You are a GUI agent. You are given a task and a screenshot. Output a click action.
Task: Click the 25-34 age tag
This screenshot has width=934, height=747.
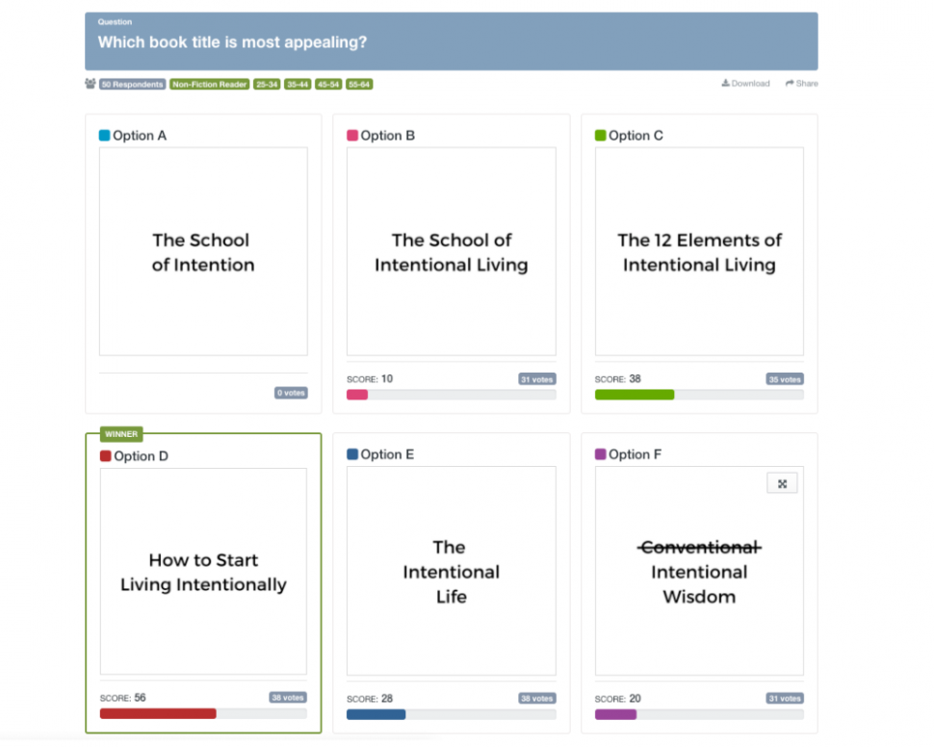click(x=267, y=85)
